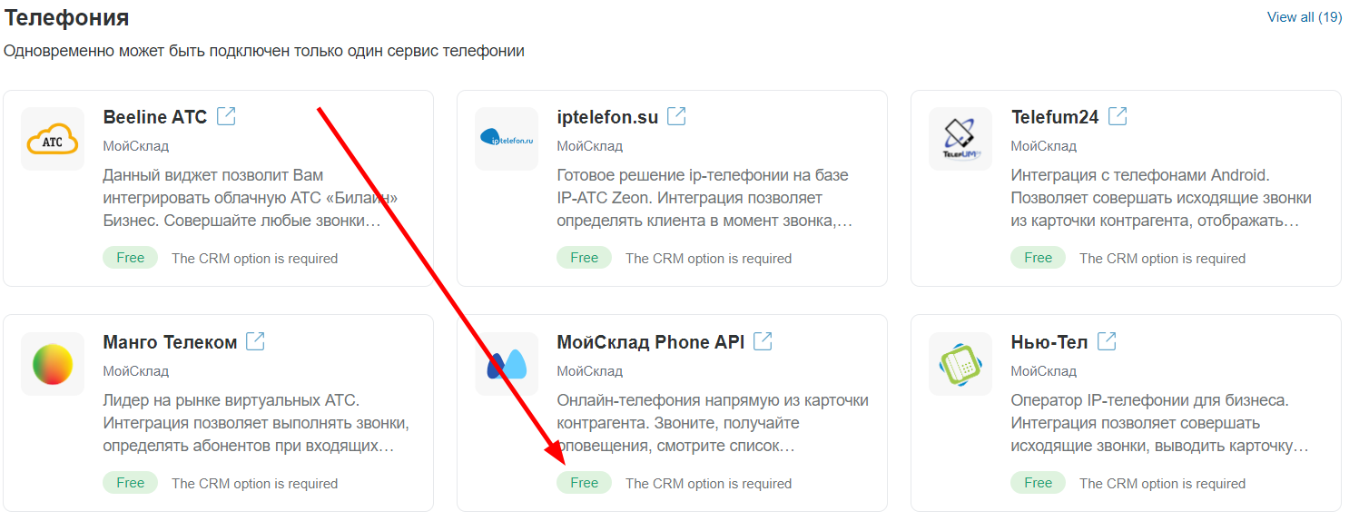The width and height of the screenshot is (1359, 531).
Task: Click the iptelefon.su app title
Action: click(607, 117)
